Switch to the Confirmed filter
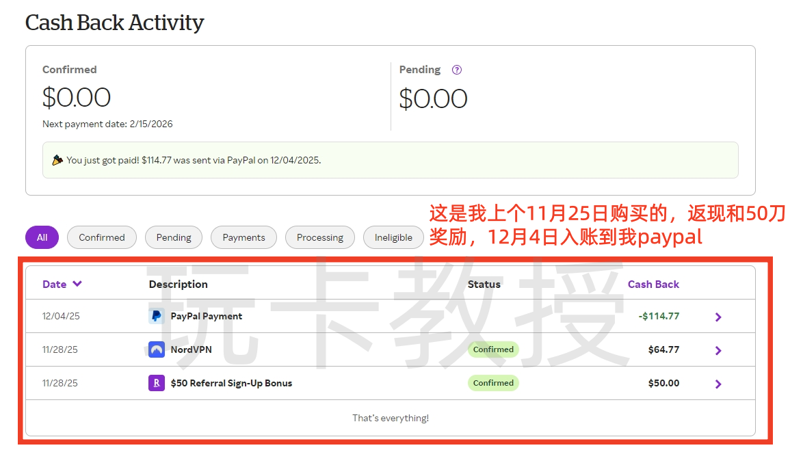This screenshot has width=790, height=450. pos(102,237)
